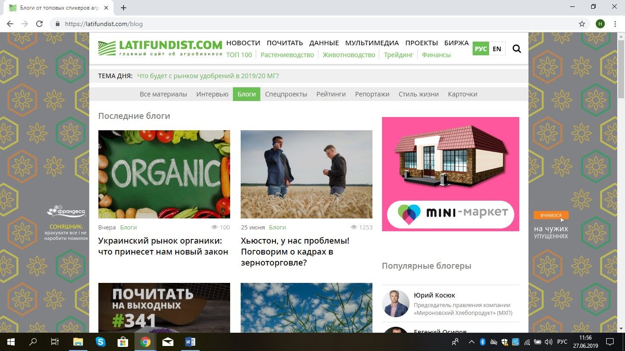Viewport: 625px width, 351px height.
Task: Click the address bar URL field
Action: [316, 24]
